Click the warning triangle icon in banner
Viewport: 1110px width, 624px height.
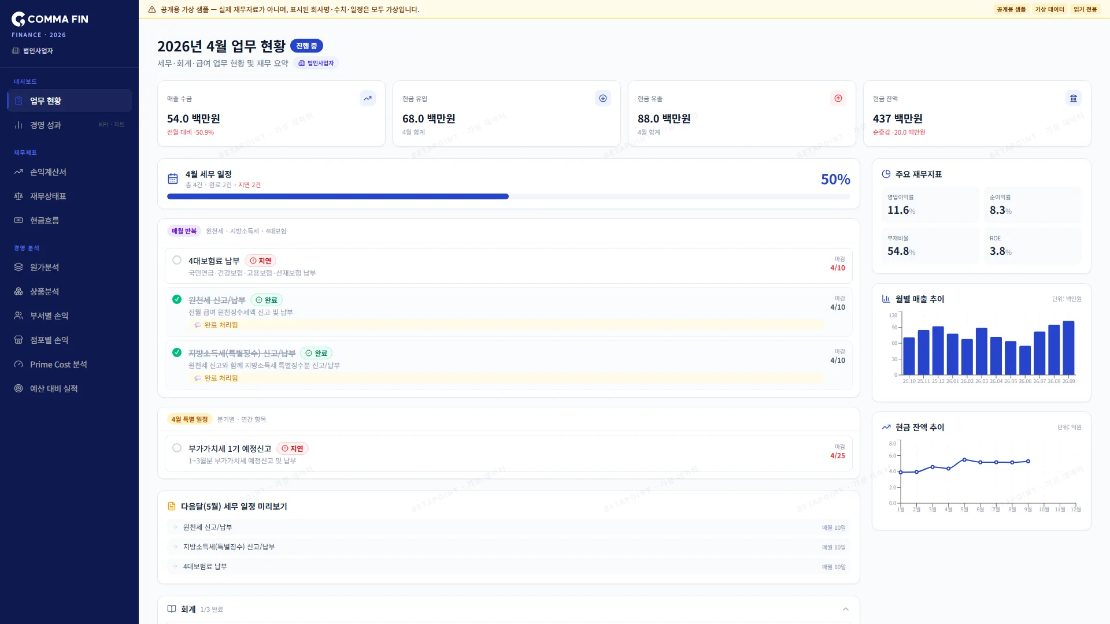pos(152,9)
